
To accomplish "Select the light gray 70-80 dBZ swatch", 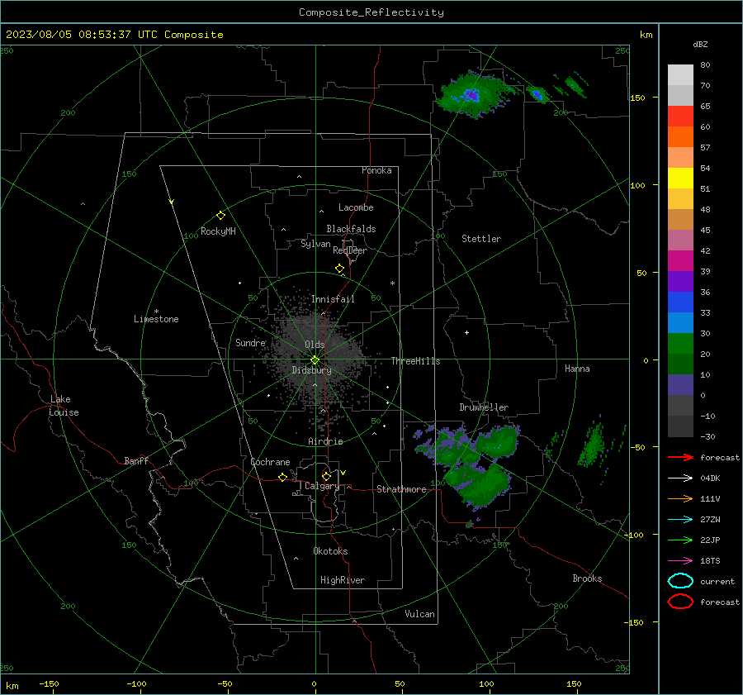I will tap(680, 75).
